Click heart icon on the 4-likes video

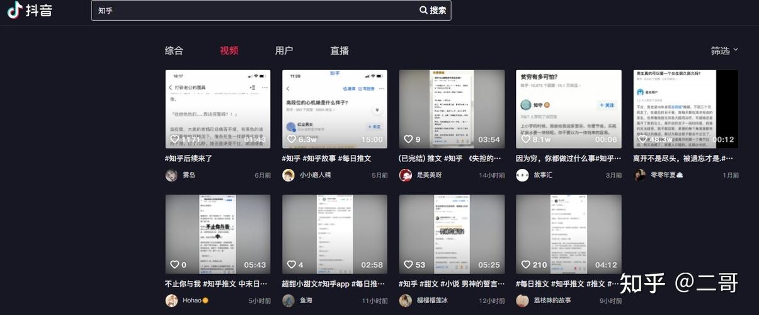point(292,265)
